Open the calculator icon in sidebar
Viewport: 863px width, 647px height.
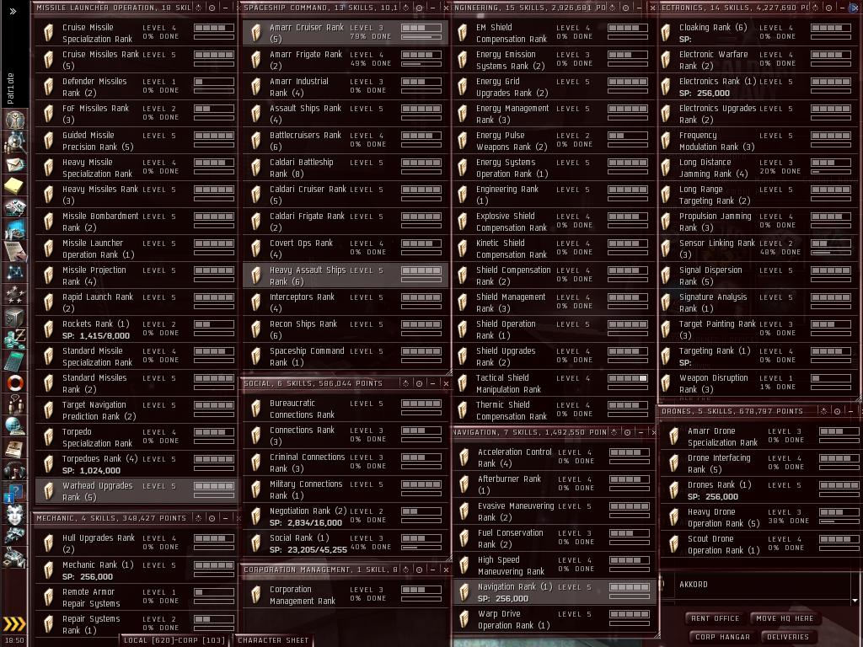click(x=15, y=360)
